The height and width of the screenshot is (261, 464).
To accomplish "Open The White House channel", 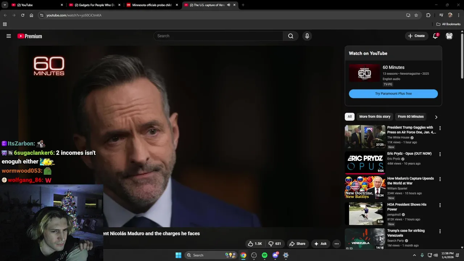I will tap(398, 138).
